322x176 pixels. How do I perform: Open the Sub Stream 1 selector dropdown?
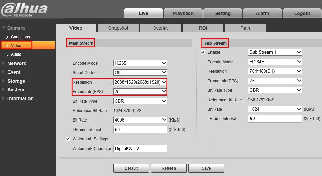[x=275, y=52]
